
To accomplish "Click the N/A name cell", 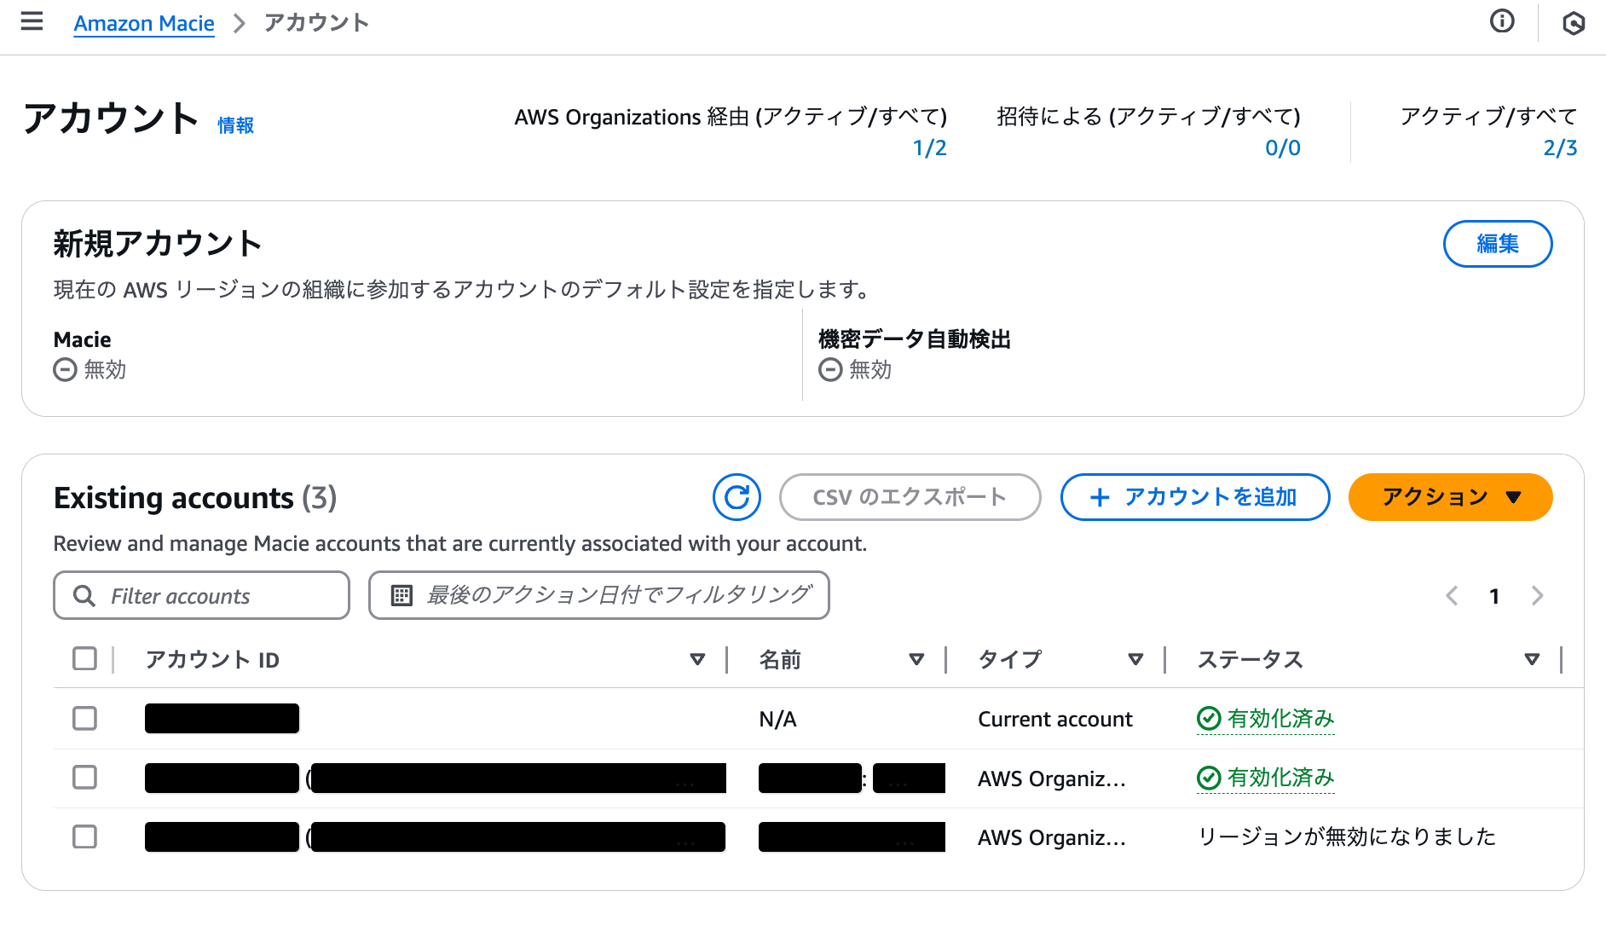I will click(777, 719).
